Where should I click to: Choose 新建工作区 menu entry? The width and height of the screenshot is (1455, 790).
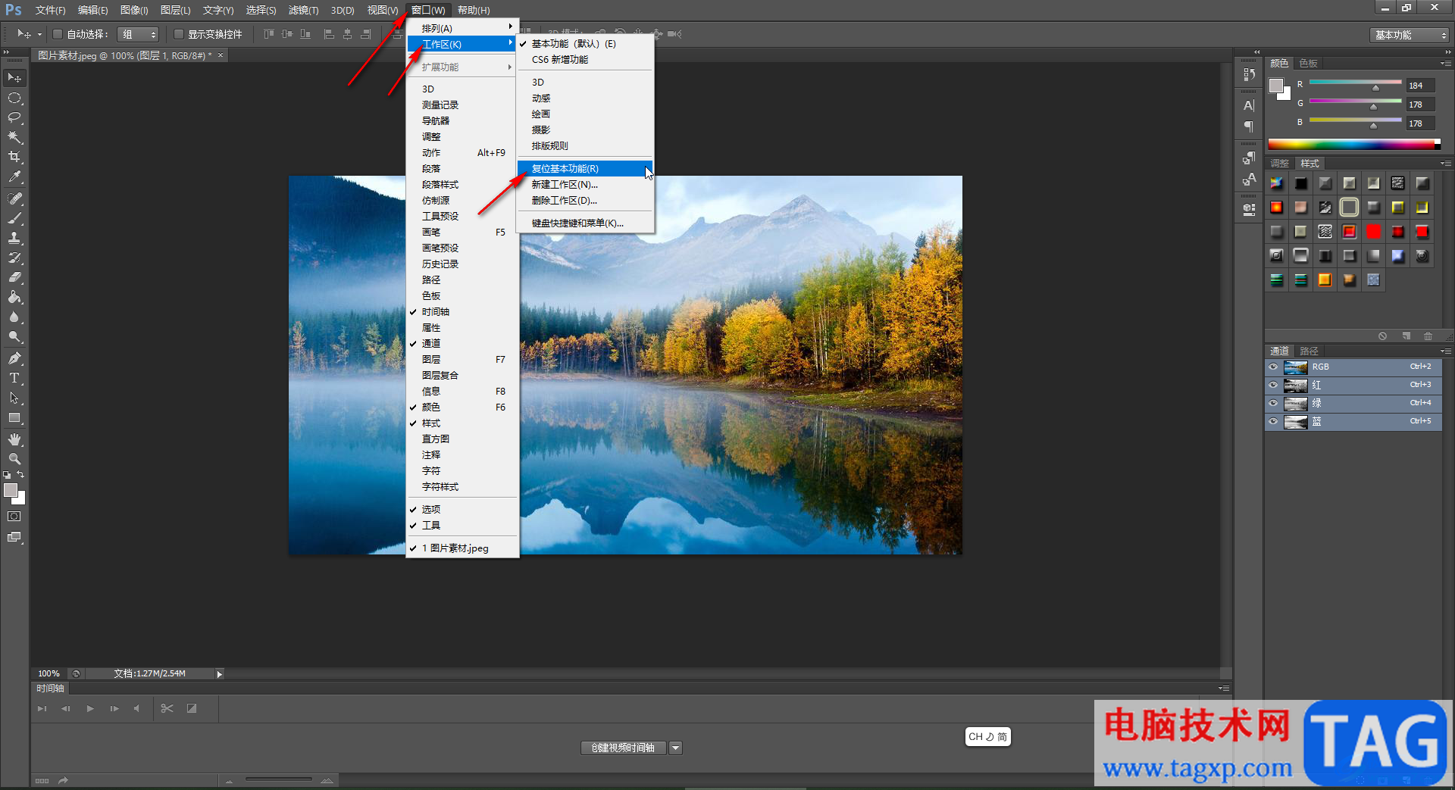[584, 185]
